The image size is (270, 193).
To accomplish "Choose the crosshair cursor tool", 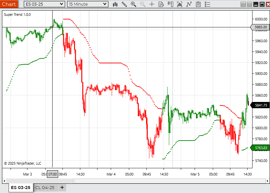I will click(152, 4).
